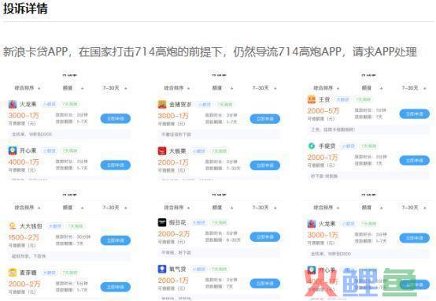Select the orange 王贷 app icon
Viewport: 436px width, 301px height.
(312, 99)
